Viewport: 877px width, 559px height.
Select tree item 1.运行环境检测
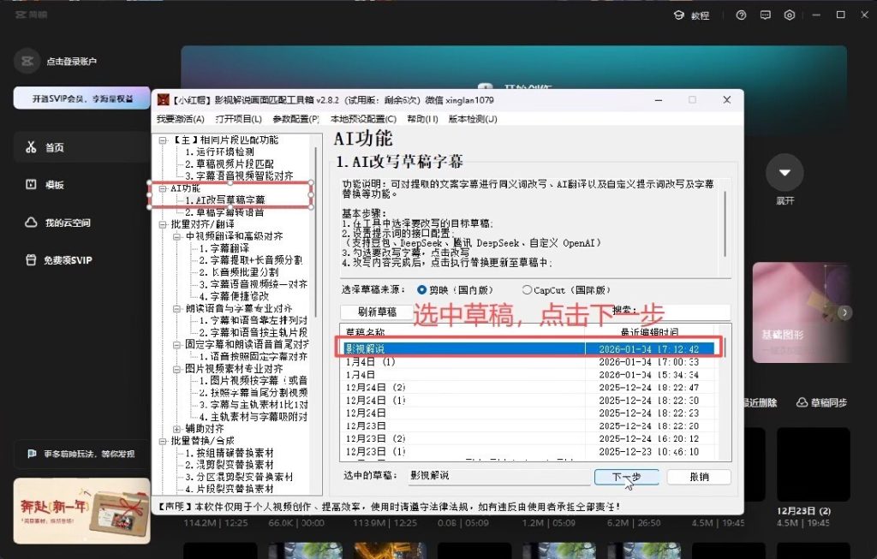pyautogui.click(x=220, y=152)
